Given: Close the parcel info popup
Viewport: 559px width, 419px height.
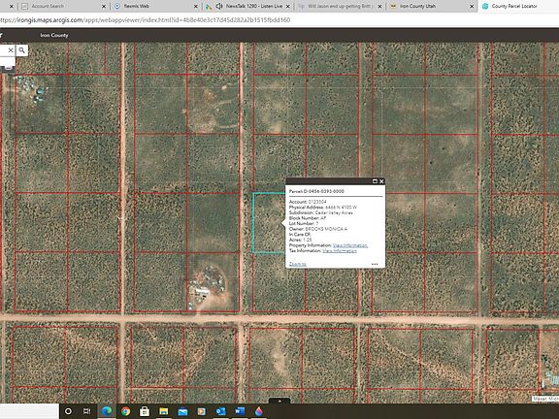Looking at the screenshot, I should pyautogui.click(x=381, y=181).
